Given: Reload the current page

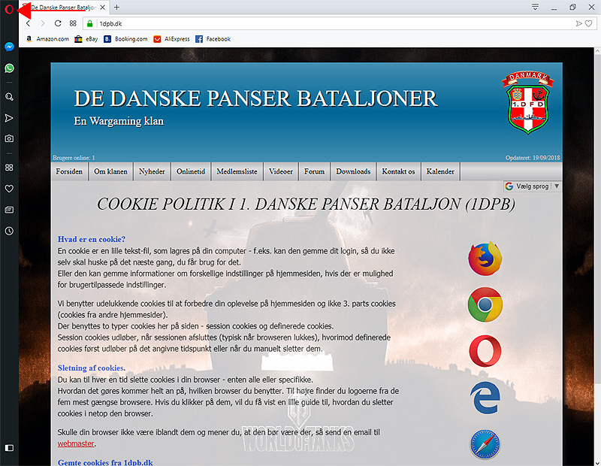Looking at the screenshot, I should [58, 23].
